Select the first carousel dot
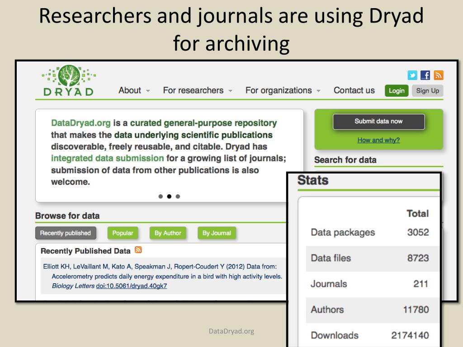This screenshot has height=347, width=463. pos(161,197)
